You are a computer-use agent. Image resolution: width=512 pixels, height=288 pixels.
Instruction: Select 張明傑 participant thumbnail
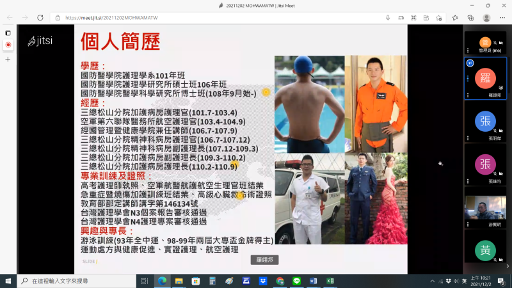(485, 122)
